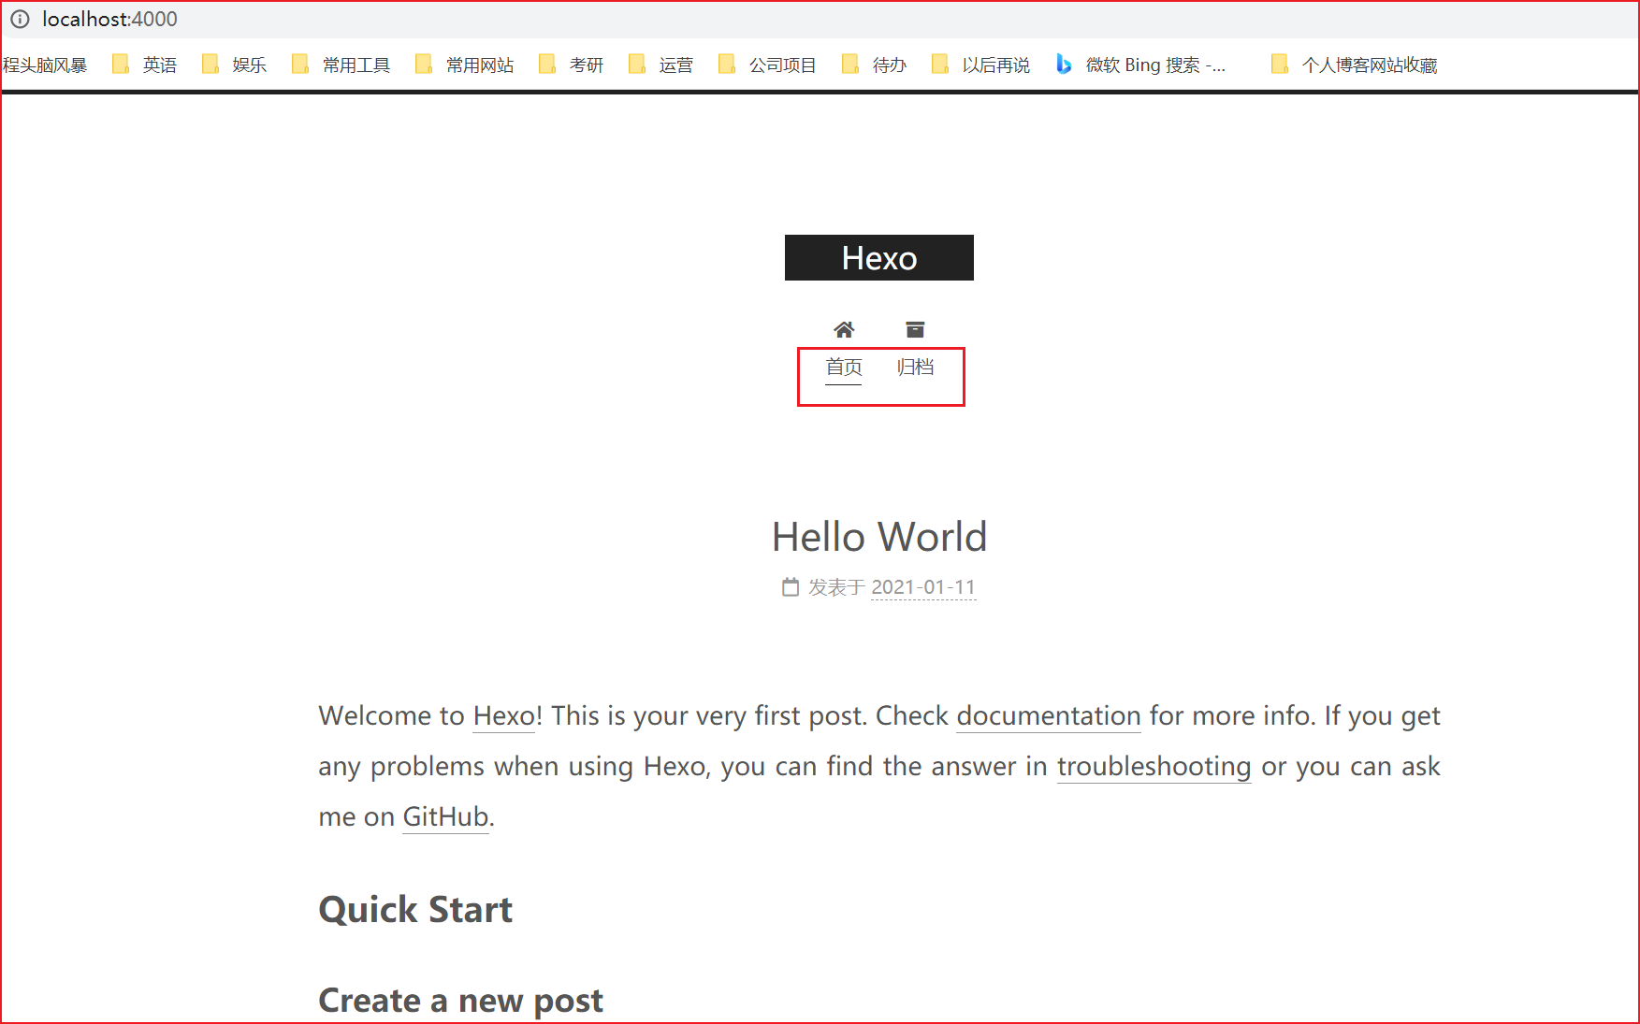This screenshot has width=1640, height=1024.
Task: Click the archive box icon above 归档
Action: coord(915,329)
